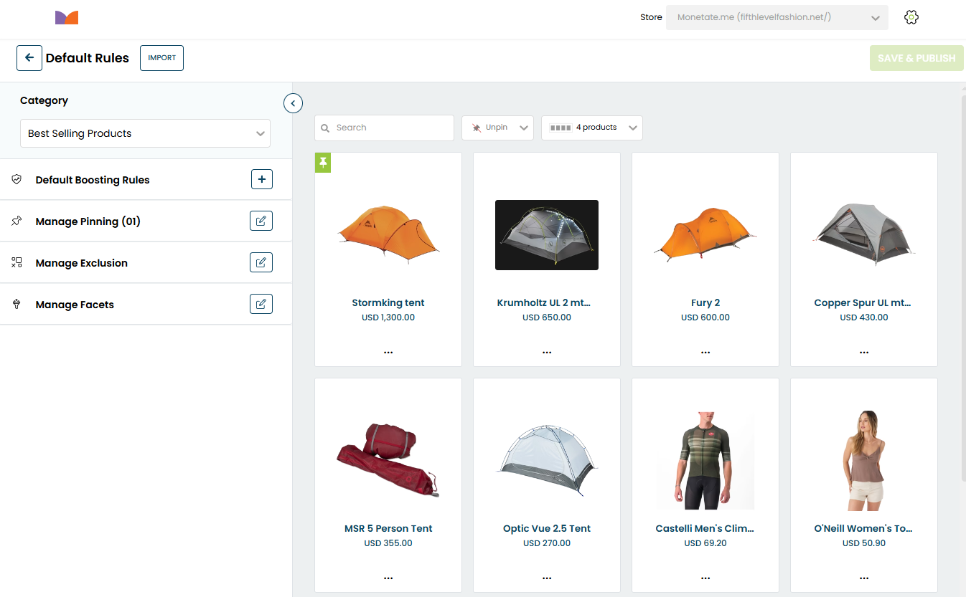
Task: Click the USD 600.00 price
Action: point(705,317)
